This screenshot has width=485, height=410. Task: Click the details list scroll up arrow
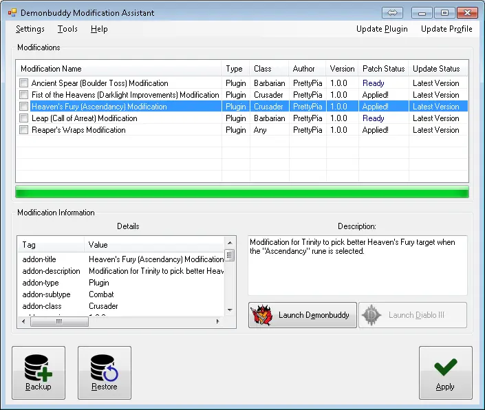point(230,243)
